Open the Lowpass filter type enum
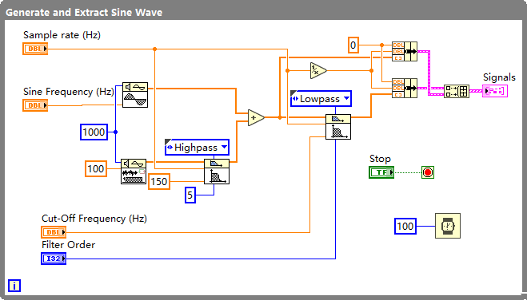Viewport: 527px width, 300px height. click(x=321, y=99)
